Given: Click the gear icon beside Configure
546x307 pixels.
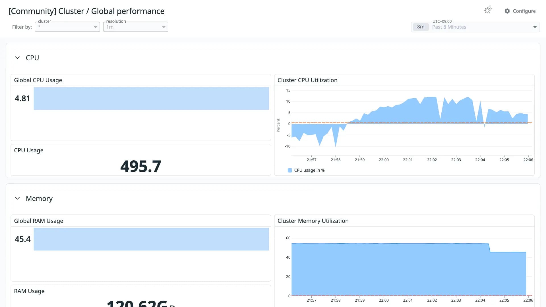Looking at the screenshot, I should pyautogui.click(x=507, y=11).
